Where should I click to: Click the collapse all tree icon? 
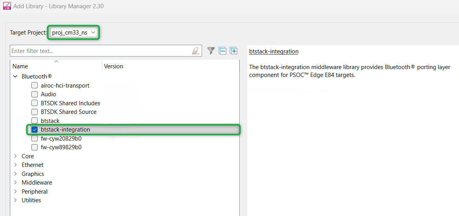click(x=222, y=51)
